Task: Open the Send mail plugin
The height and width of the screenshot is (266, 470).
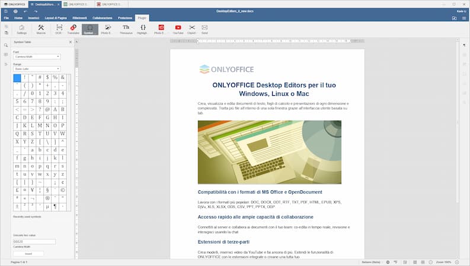Action: (204, 29)
